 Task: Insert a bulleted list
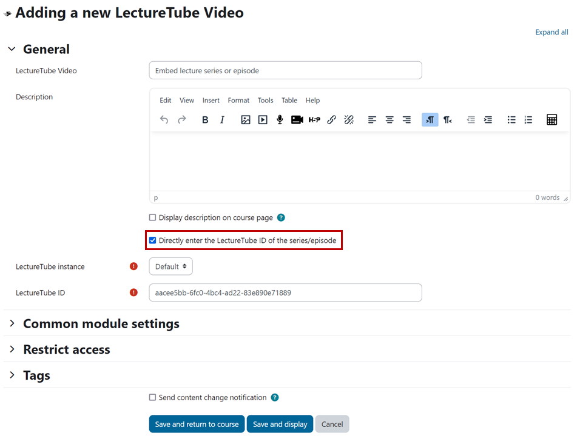click(x=511, y=120)
